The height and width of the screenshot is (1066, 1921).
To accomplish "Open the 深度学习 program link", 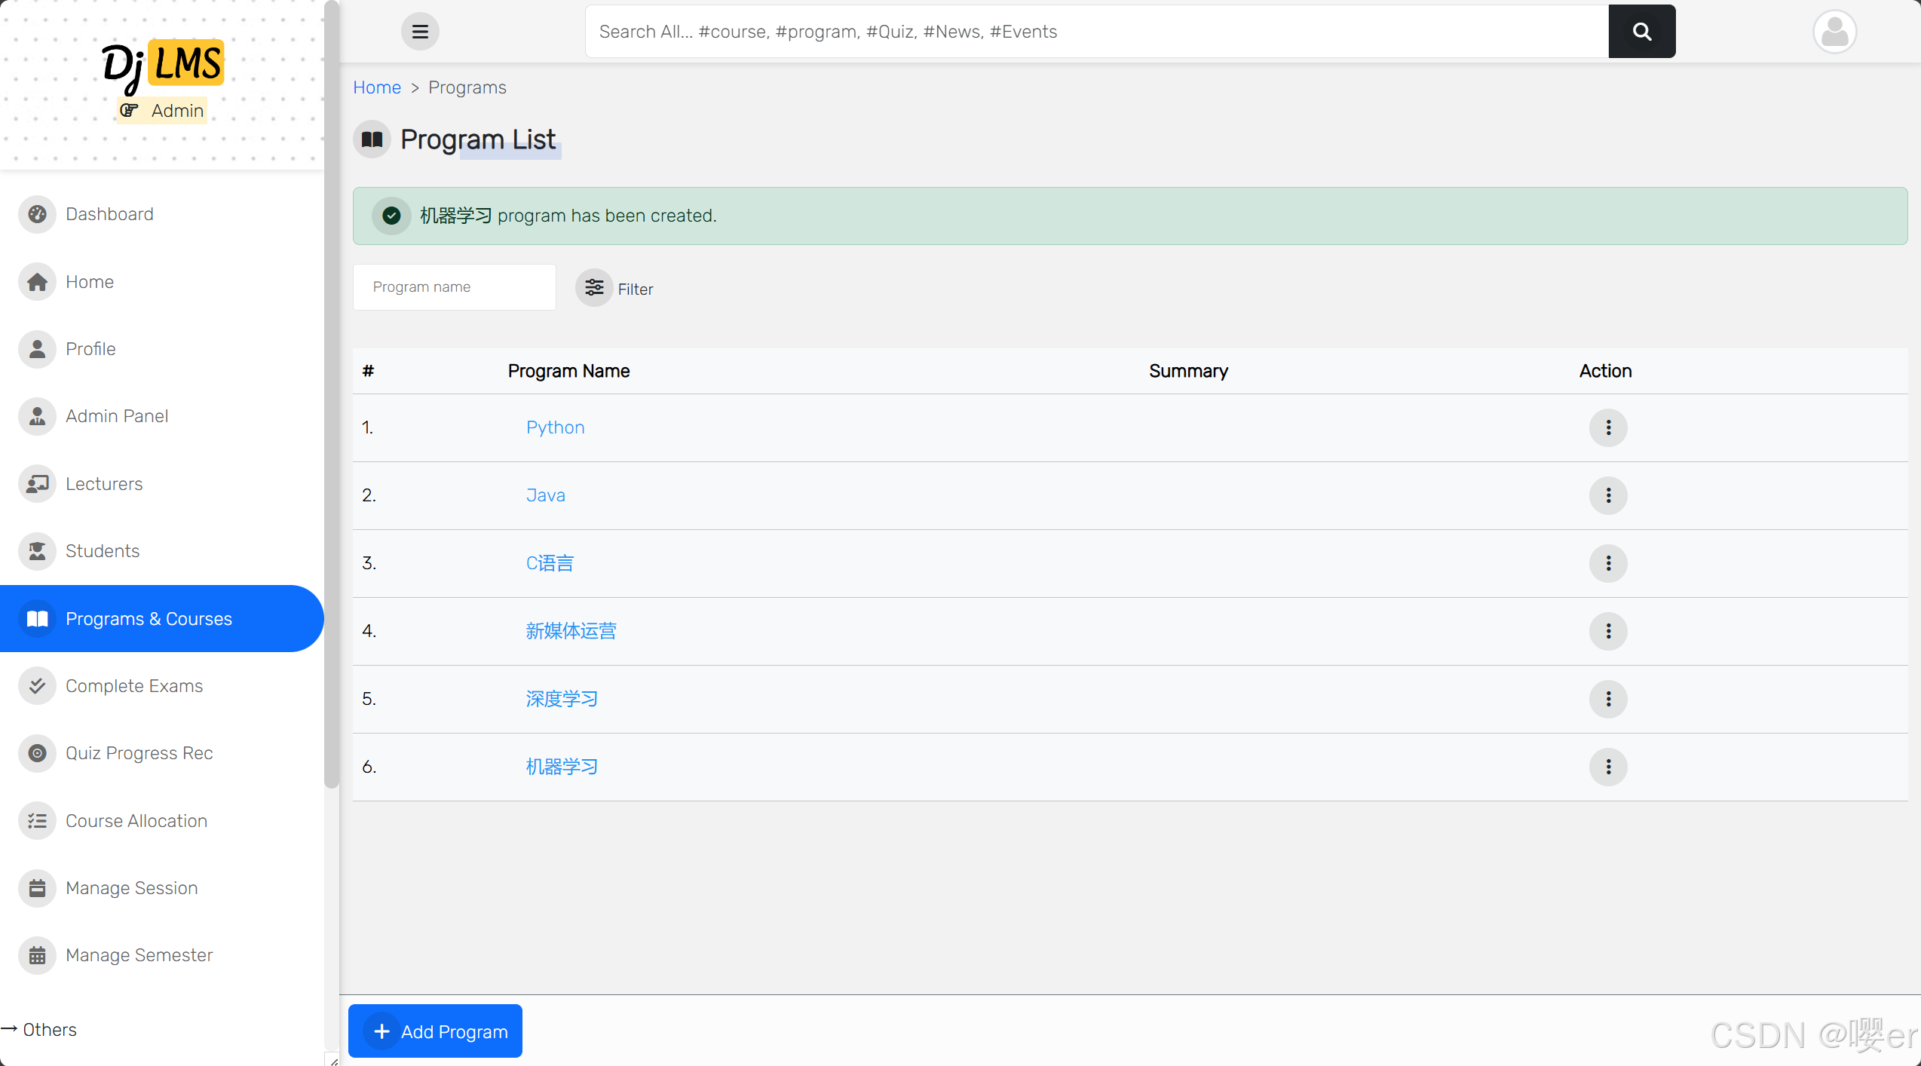I will click(562, 699).
